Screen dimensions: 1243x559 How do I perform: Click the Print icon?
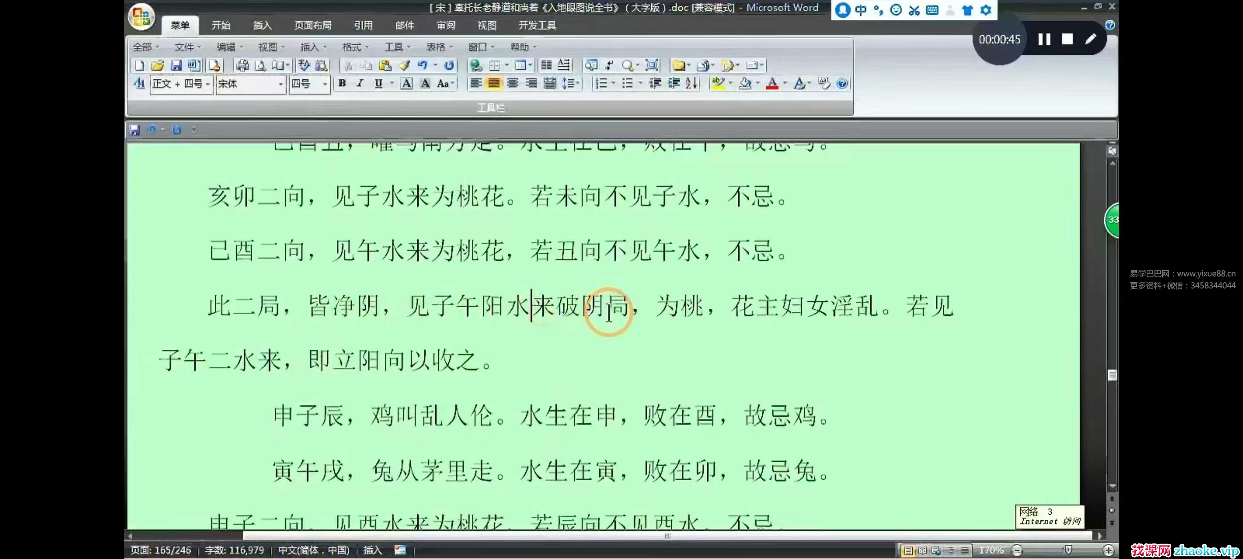click(x=243, y=65)
